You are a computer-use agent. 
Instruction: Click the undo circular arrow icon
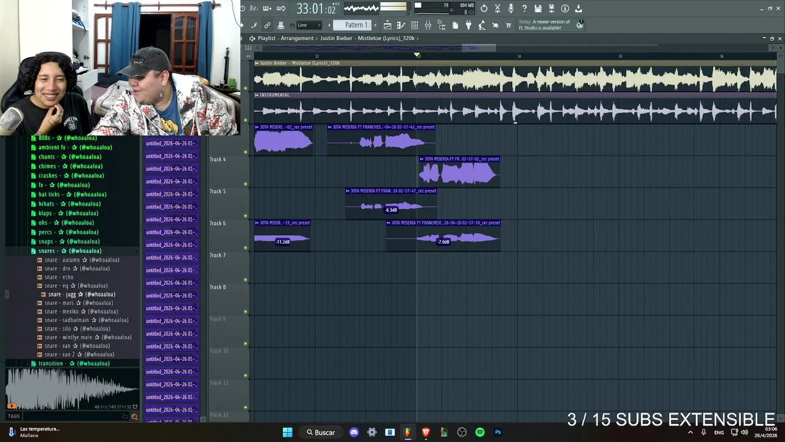click(x=484, y=9)
